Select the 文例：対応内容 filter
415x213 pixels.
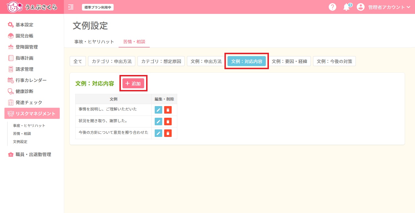pos(247,61)
